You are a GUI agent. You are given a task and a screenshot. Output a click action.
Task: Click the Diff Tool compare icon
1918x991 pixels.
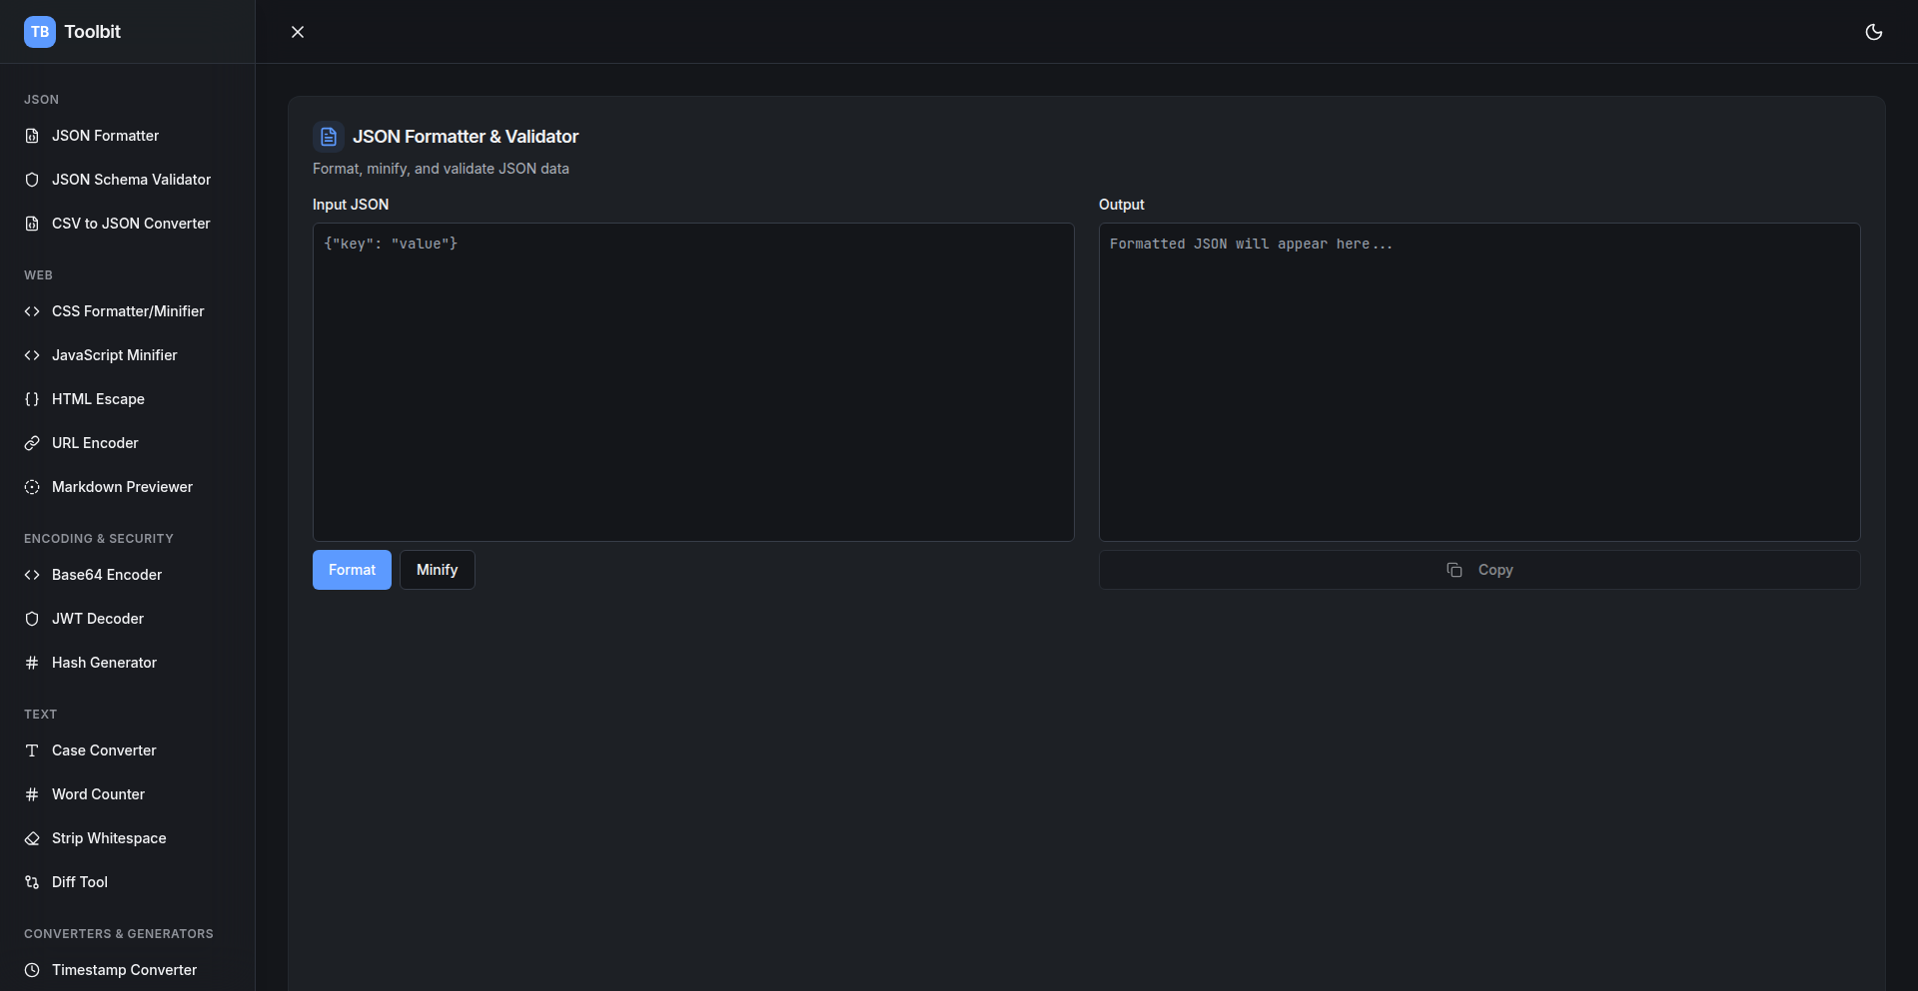(x=32, y=882)
